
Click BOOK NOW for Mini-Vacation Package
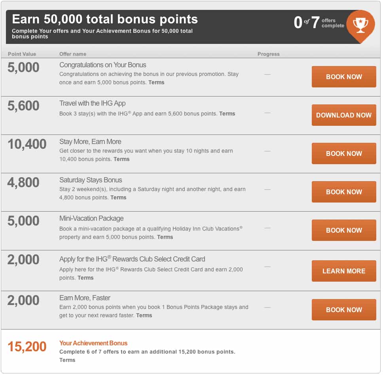tap(343, 230)
